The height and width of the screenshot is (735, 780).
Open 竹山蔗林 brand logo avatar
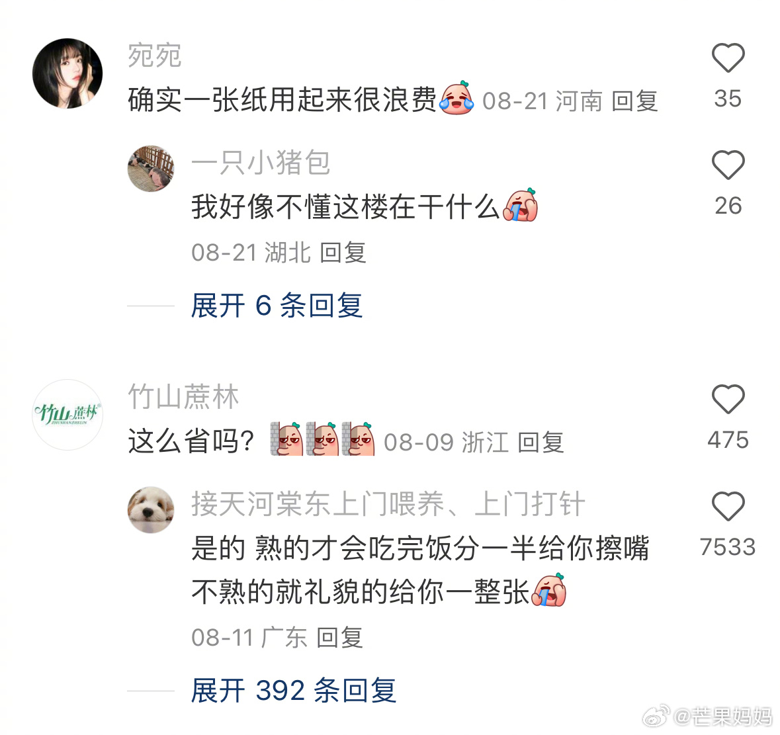(67, 415)
